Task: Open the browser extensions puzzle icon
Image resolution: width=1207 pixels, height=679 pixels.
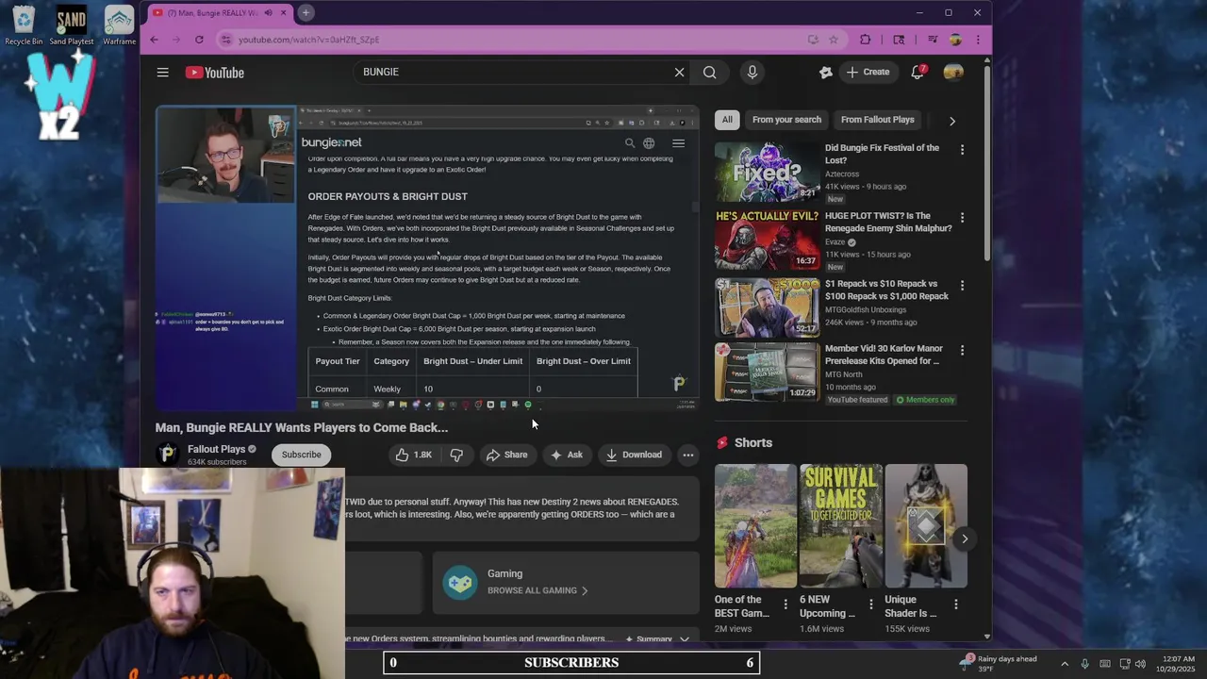Action: [865, 40]
